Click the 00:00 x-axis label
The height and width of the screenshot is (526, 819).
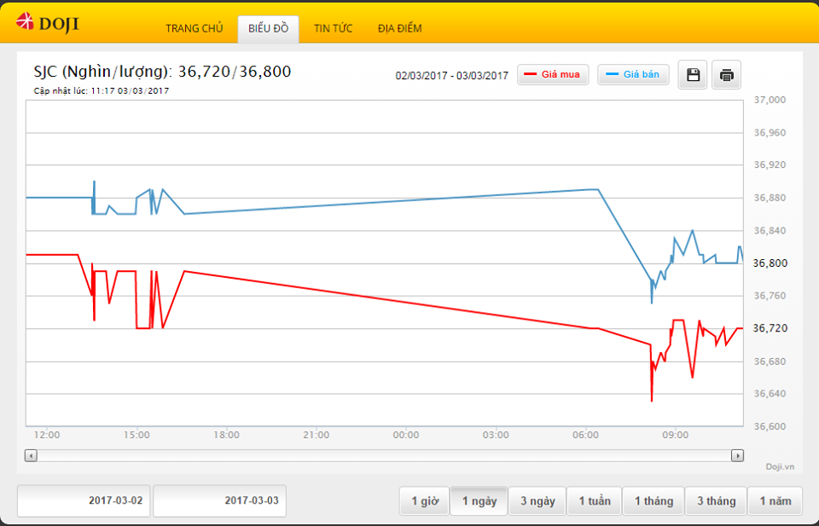coord(406,435)
